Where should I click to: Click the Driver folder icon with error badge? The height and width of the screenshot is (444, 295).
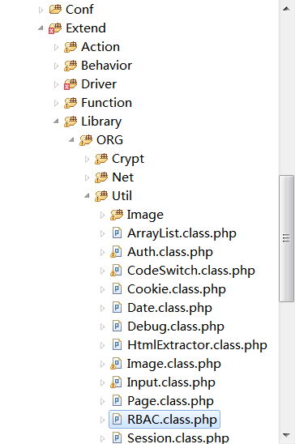[x=71, y=84]
